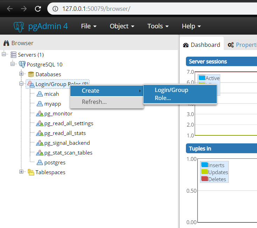Click the Databases stack icon
The image size is (257, 228).
[x=31, y=74]
